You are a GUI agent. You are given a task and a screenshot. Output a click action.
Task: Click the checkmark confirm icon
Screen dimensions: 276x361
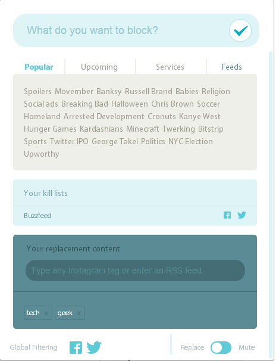point(240,30)
